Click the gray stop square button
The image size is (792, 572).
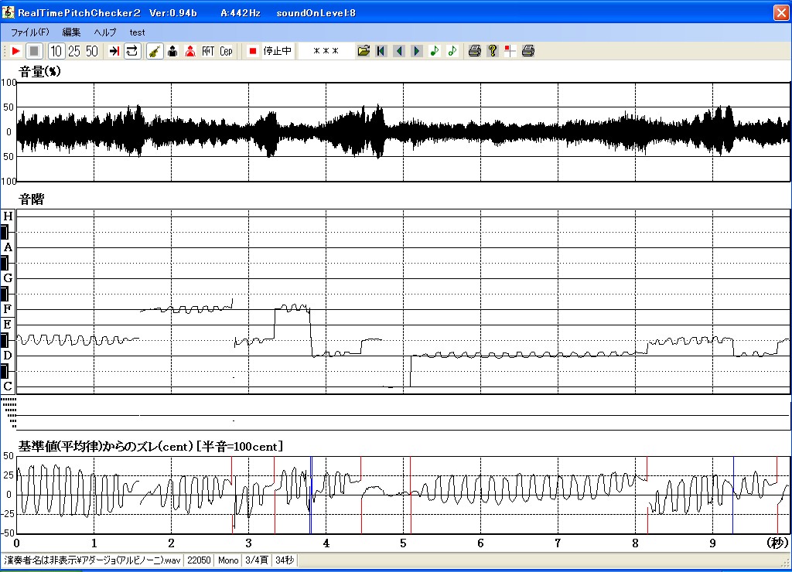tap(34, 51)
